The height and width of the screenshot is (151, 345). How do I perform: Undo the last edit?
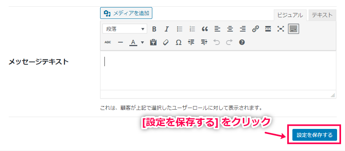tap(217, 42)
